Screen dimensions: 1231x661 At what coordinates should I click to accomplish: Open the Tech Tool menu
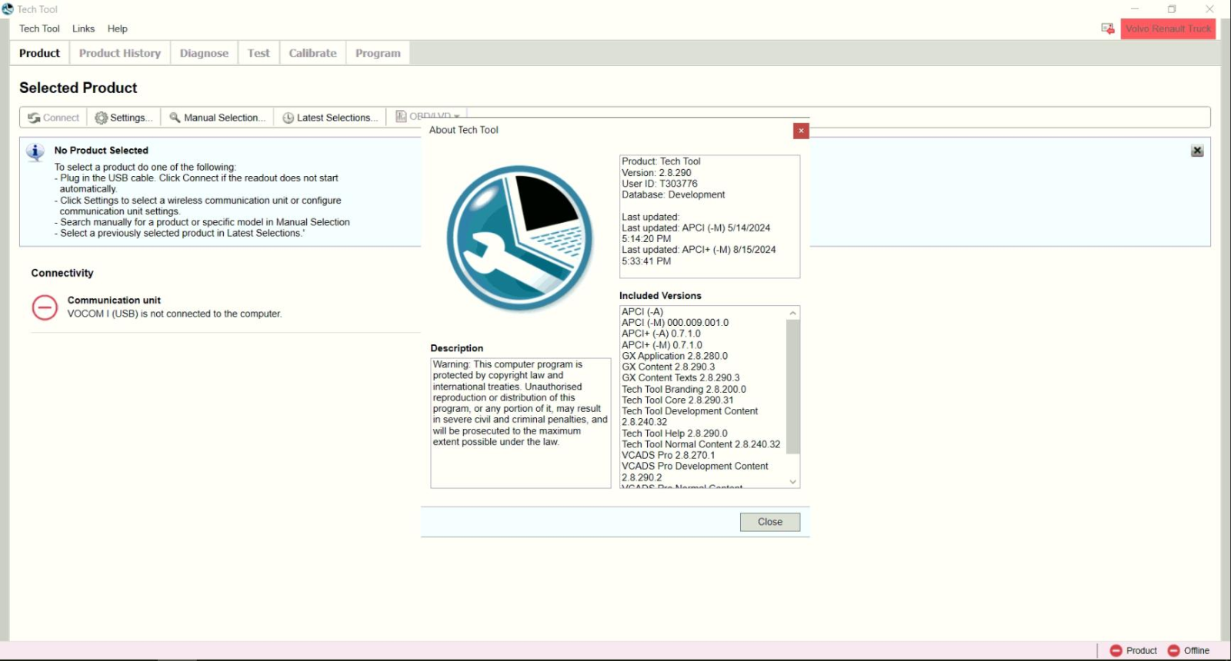(x=39, y=28)
